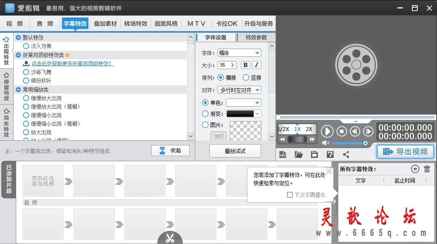Set playback speed to 2X

pos(309,129)
